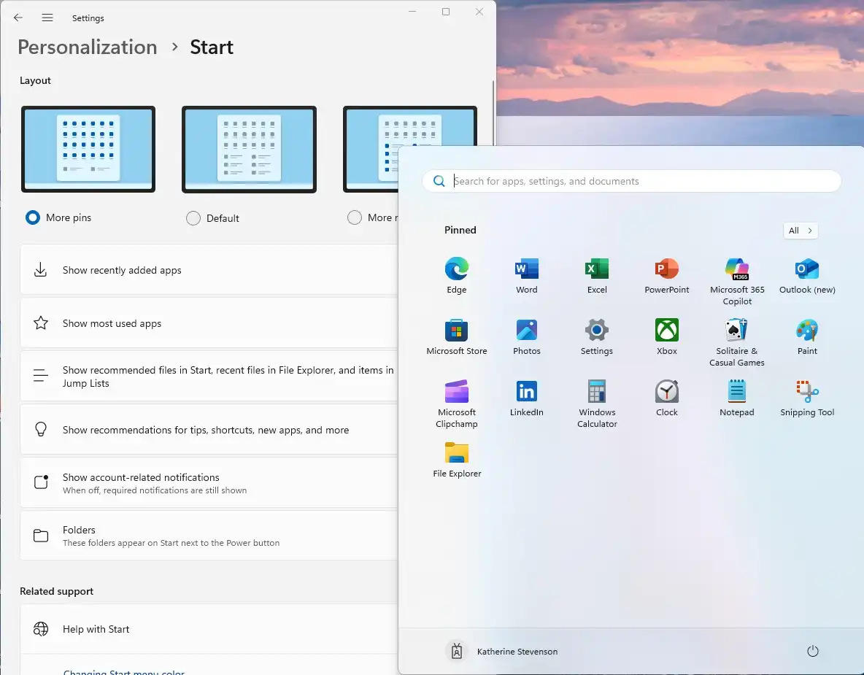The width and height of the screenshot is (864, 675).
Task: Expand the All pinned apps list
Action: [801, 231]
